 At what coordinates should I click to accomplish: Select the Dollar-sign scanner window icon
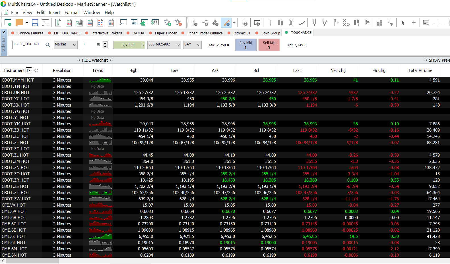pyautogui.click(x=79, y=23)
